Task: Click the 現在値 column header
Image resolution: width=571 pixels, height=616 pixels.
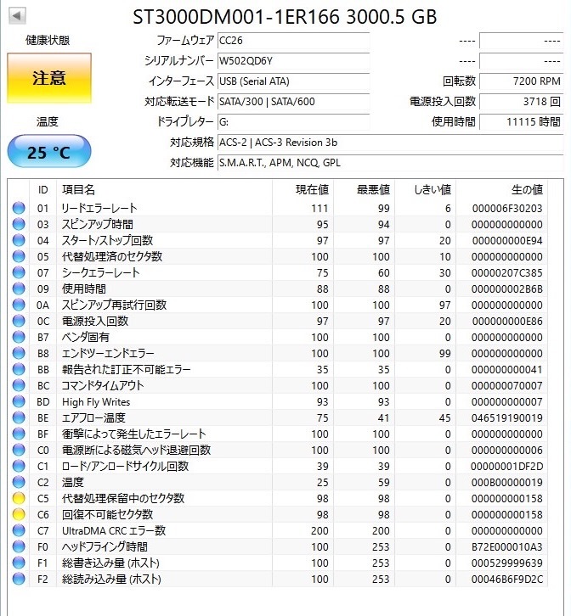Action: point(303,190)
